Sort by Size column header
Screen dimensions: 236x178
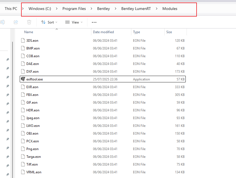[169, 32]
